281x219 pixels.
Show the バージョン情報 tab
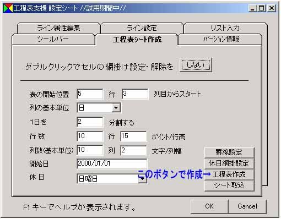pos(220,39)
